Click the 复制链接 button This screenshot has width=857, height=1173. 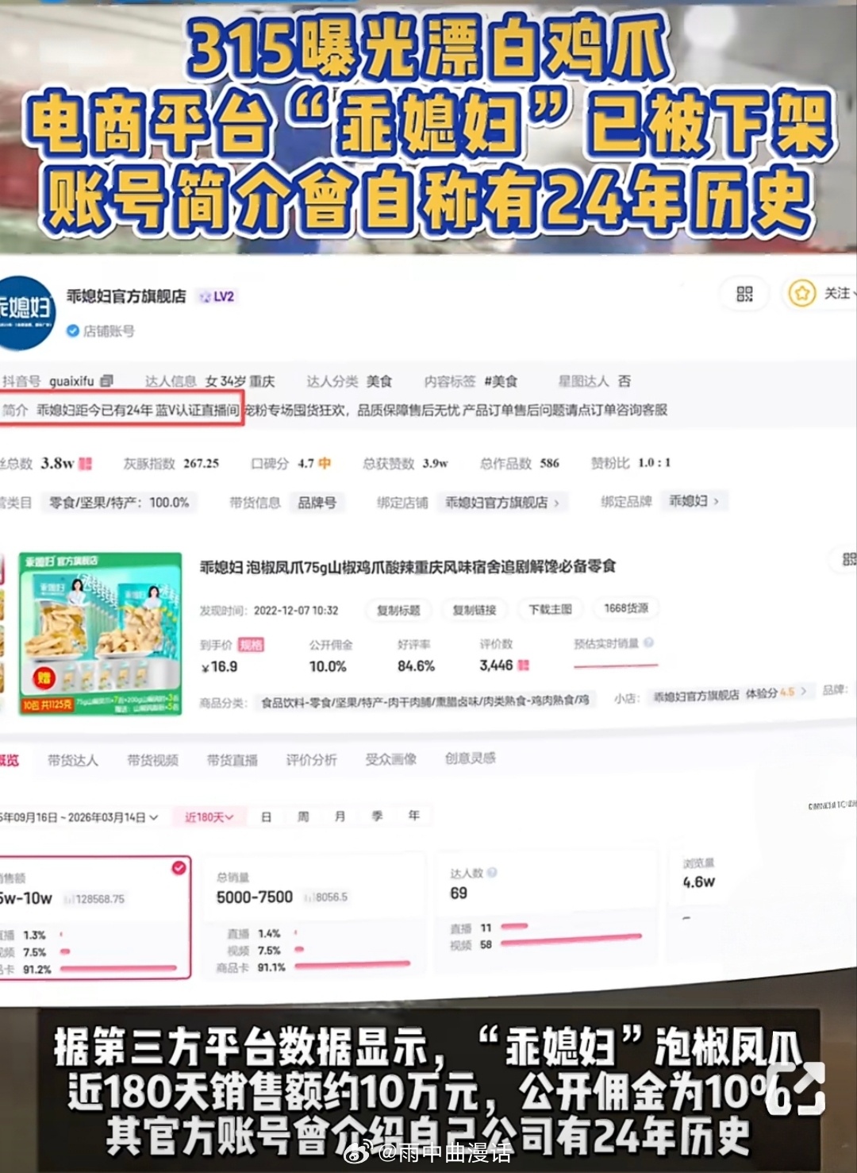tap(474, 610)
